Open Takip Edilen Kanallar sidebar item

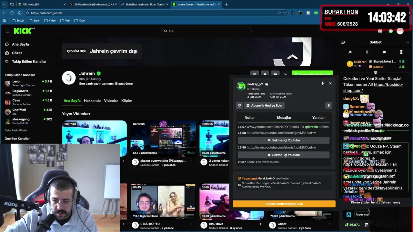coord(29,62)
